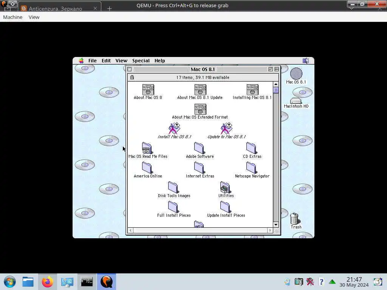Click the green up-arrow tray icon

[332, 282]
